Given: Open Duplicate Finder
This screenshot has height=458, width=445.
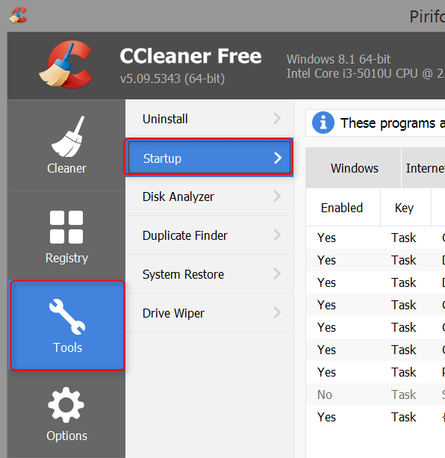Looking at the screenshot, I should tap(209, 235).
